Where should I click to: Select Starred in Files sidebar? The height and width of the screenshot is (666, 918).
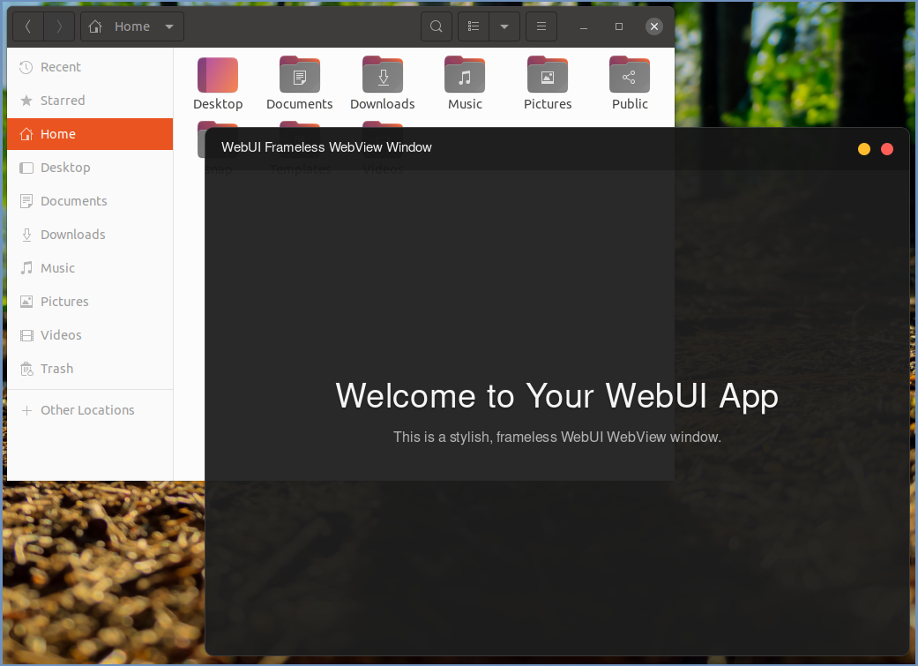click(x=90, y=101)
